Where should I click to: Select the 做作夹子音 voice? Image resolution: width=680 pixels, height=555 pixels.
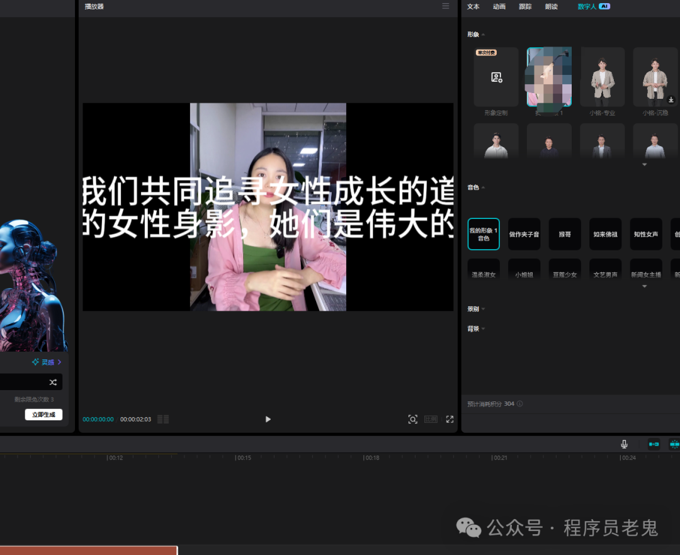click(524, 234)
